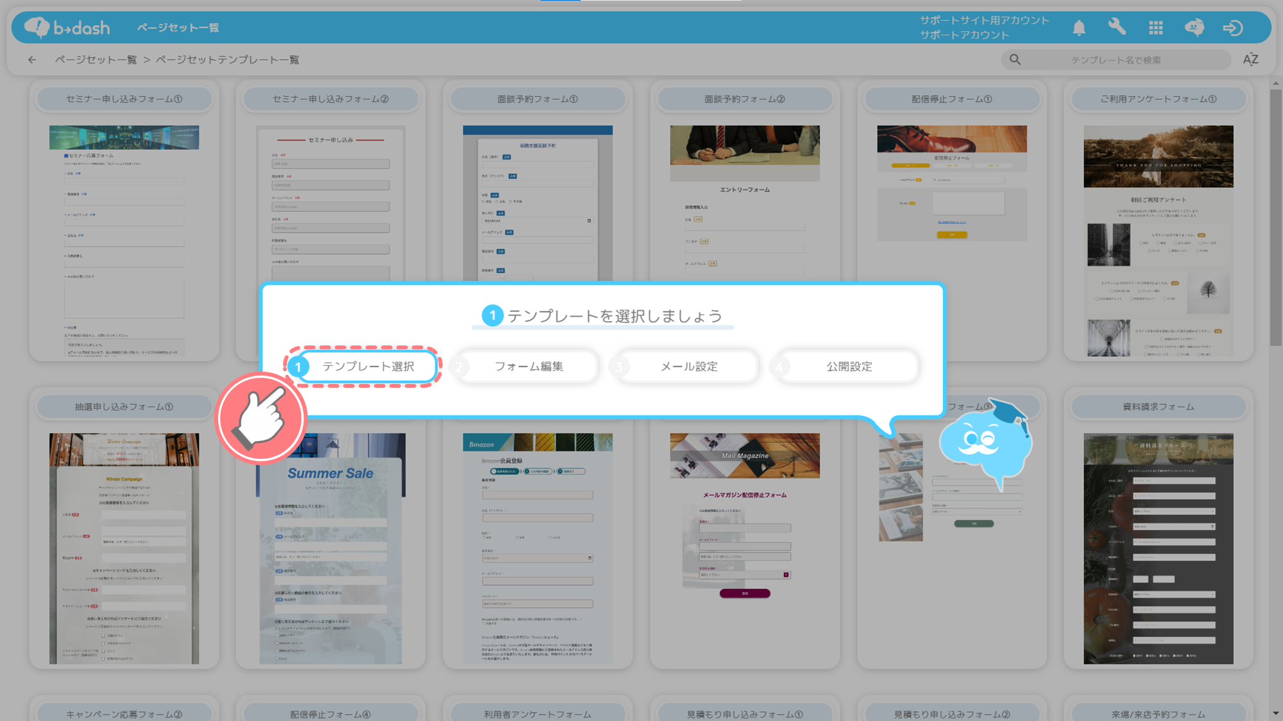Click the search magnifier icon
Screen dimensions: 1283x721
(1015, 60)
